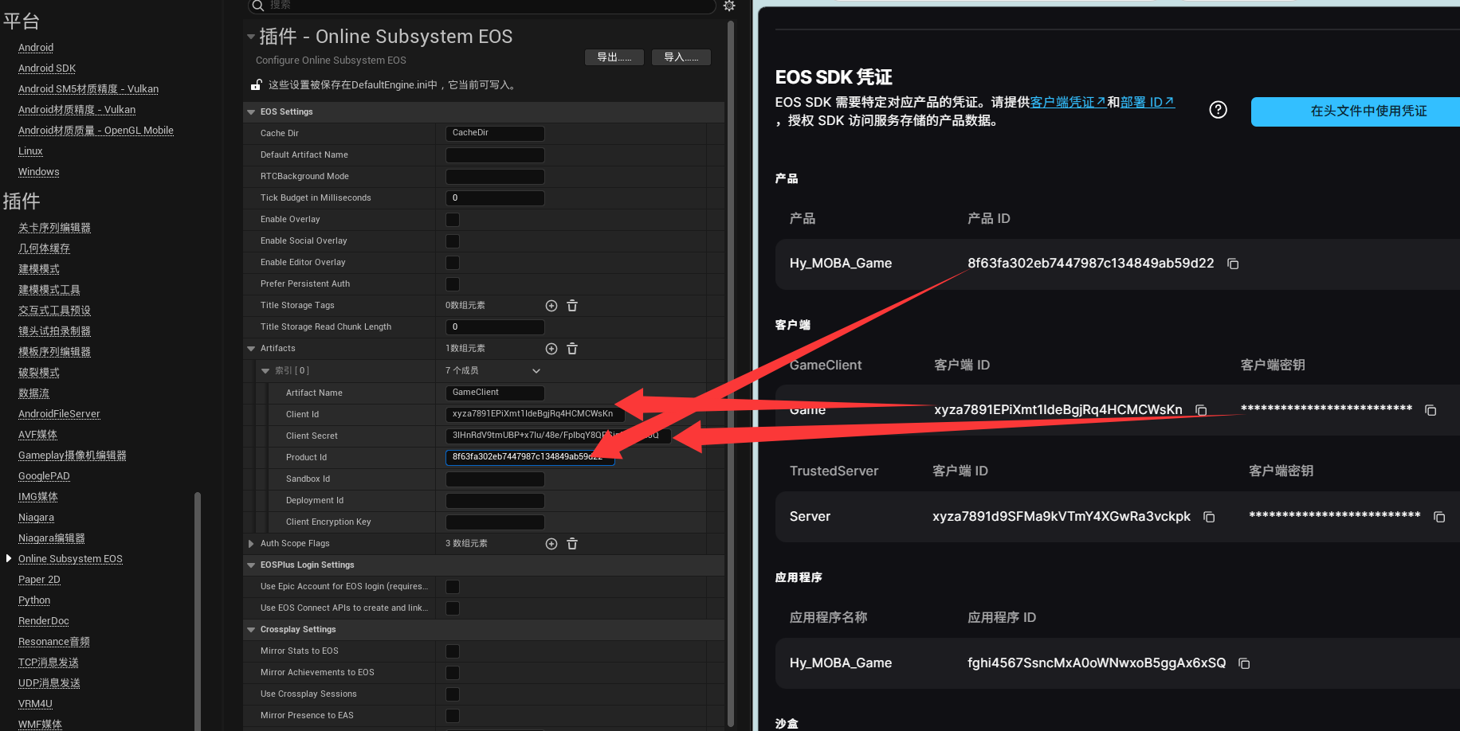The width and height of the screenshot is (1460, 731).
Task: Open Niagara plugin settings in sidebar
Action: coord(36,518)
